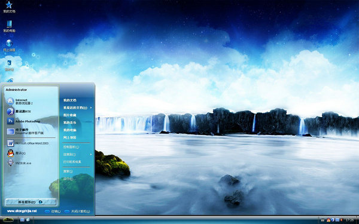Image resolution: width=359 pixels, height=224 pixels.
Task: Click the Log Off button
Action: pos(53,211)
